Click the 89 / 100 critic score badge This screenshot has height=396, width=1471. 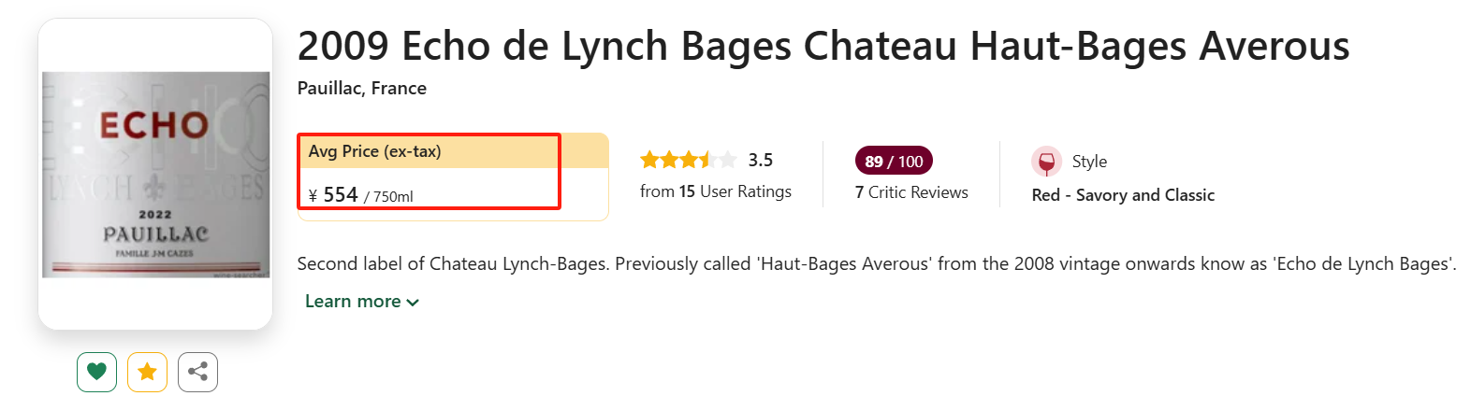pyautogui.click(x=894, y=161)
